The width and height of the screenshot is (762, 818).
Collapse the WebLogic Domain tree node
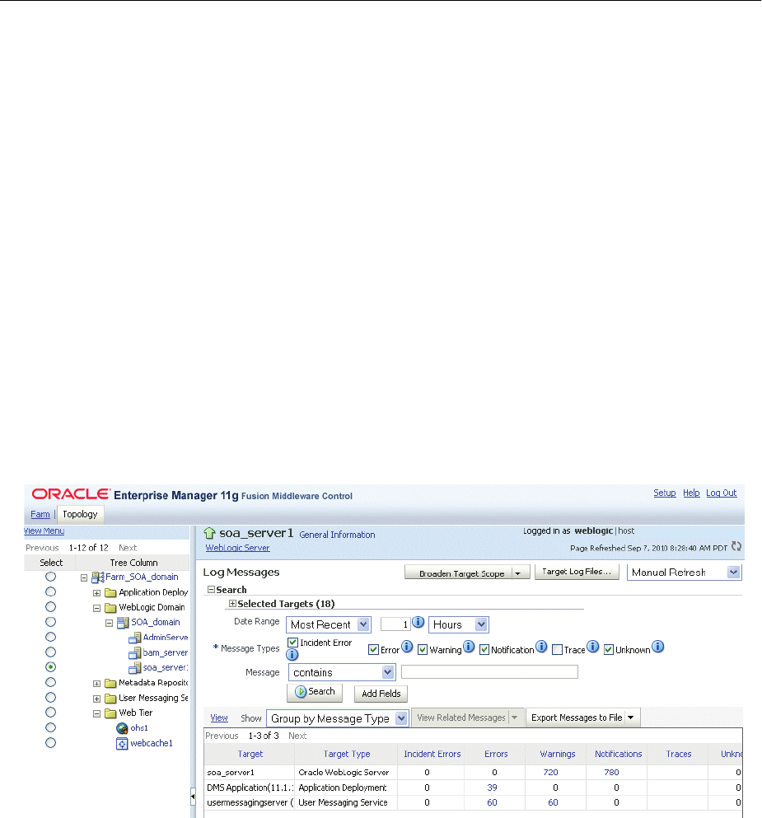[x=96, y=608]
